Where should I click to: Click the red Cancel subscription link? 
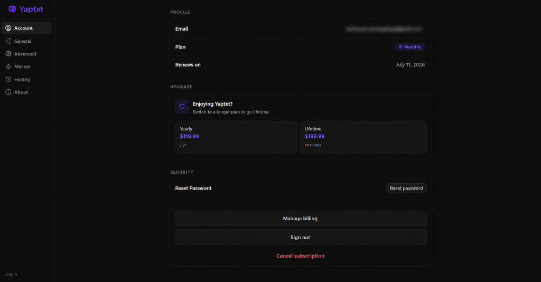[300, 256]
